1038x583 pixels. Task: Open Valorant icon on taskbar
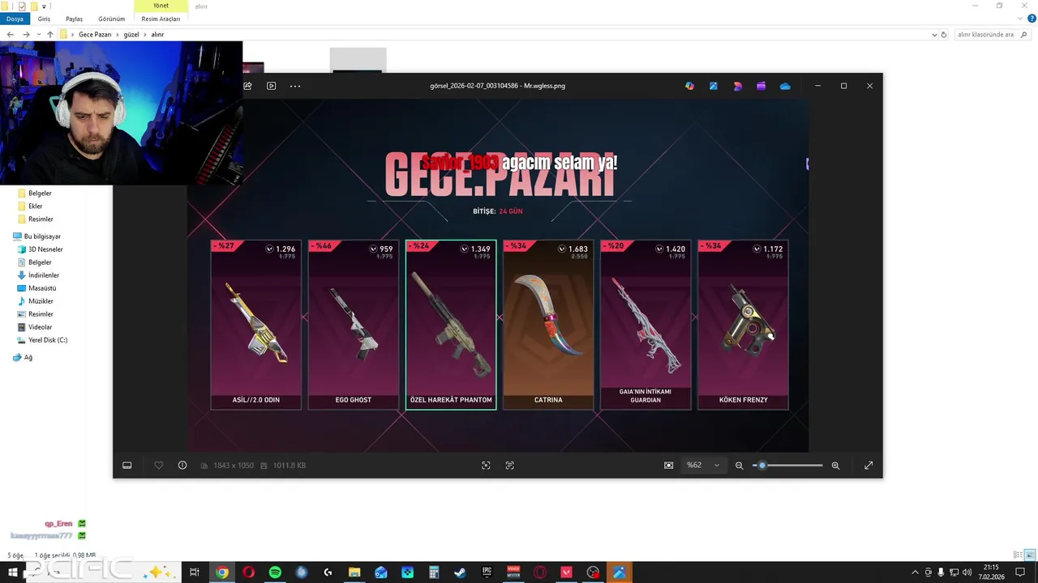click(x=566, y=572)
